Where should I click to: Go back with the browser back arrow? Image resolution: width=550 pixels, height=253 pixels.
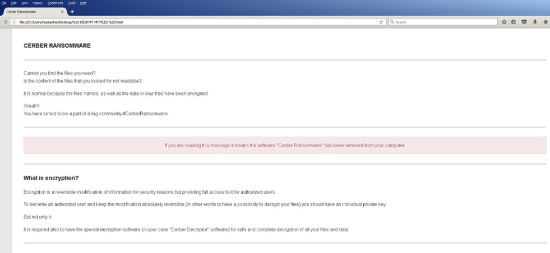[6, 22]
